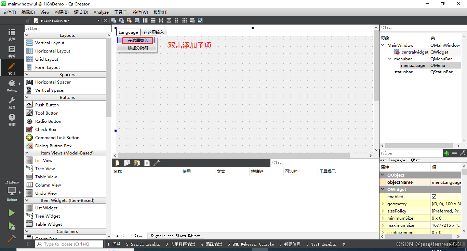Select the Design mode icon

point(12,68)
